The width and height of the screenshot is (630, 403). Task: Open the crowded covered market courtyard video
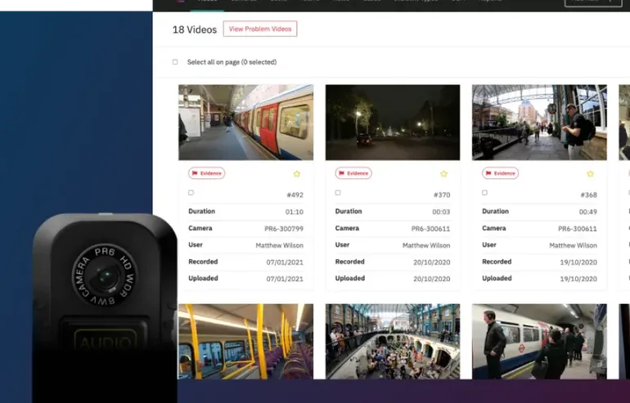coord(393,342)
